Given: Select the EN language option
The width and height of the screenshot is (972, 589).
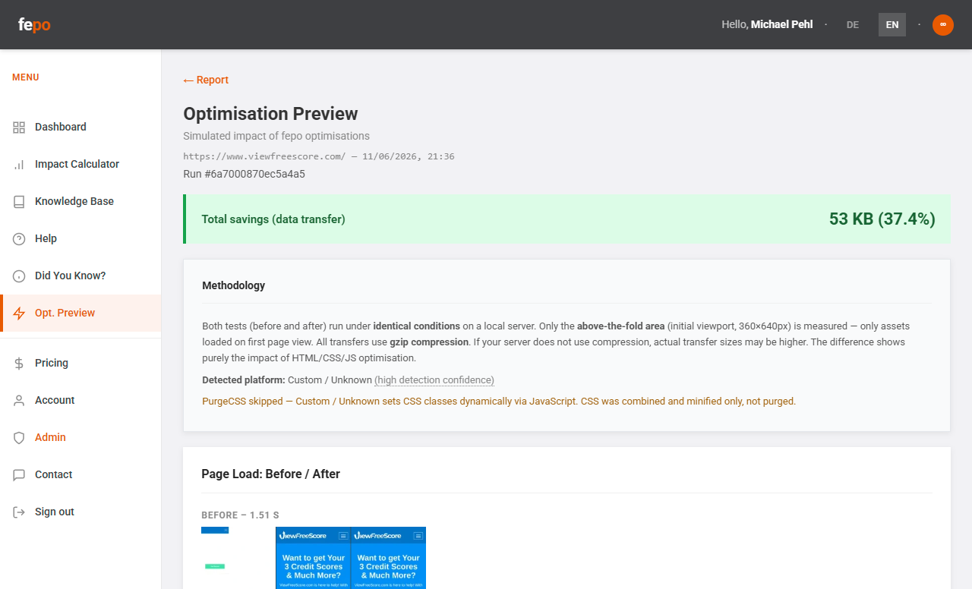Looking at the screenshot, I should 892,24.
